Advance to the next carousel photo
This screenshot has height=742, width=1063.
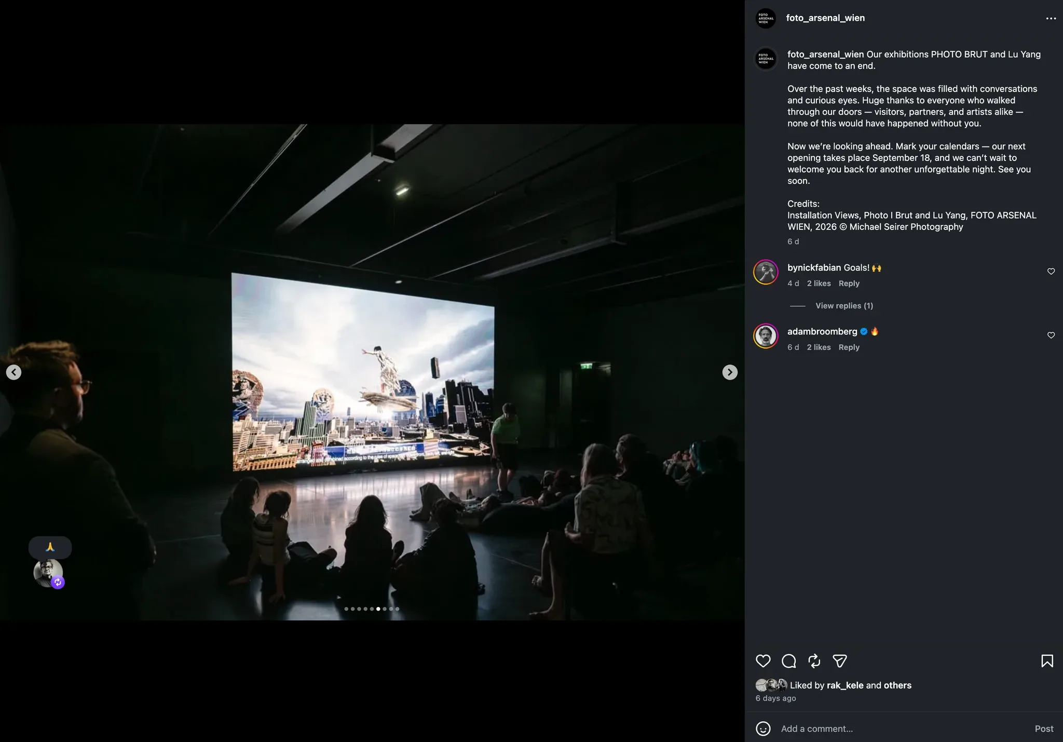730,372
